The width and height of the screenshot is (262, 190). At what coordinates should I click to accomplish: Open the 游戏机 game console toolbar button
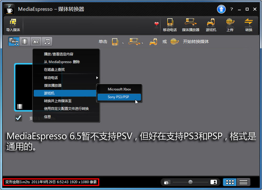tap(211, 25)
